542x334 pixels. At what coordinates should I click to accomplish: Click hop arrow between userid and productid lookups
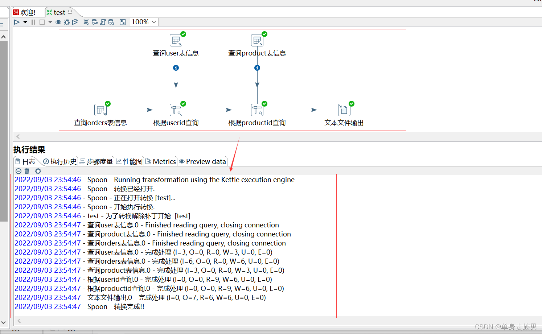(x=229, y=110)
